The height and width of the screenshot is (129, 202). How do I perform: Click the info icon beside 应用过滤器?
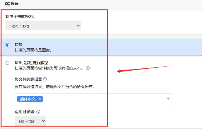pyautogui.click(x=38, y=112)
